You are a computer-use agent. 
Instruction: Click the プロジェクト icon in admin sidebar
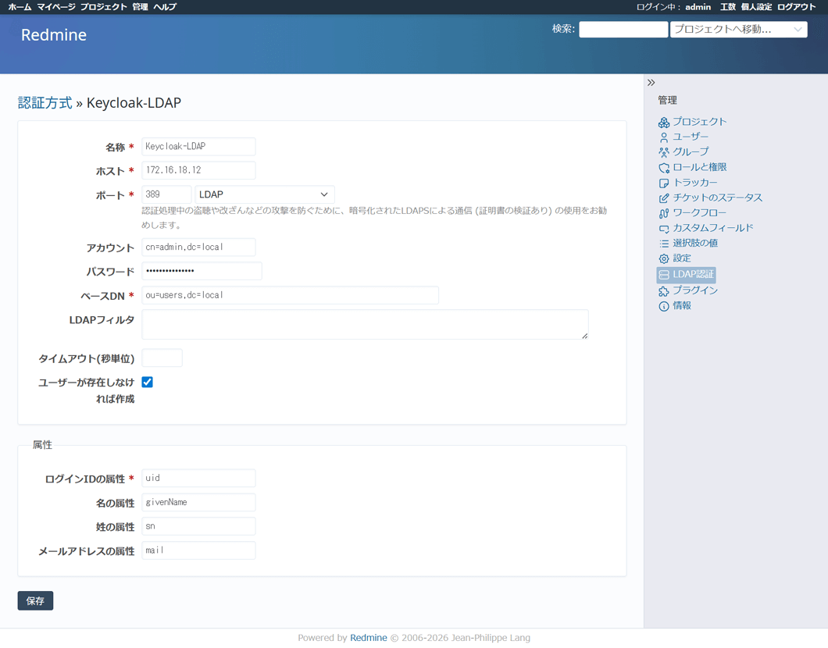tap(663, 123)
